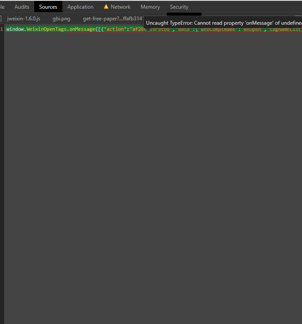Click 'window' at the start of the code
This screenshot has width=302, height=324.
pyautogui.click(x=15, y=29)
